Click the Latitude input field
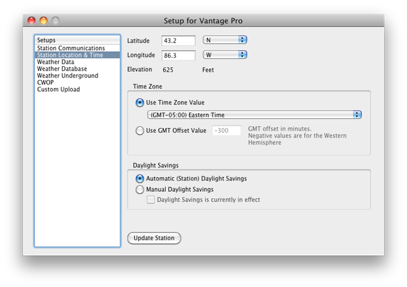 point(178,41)
